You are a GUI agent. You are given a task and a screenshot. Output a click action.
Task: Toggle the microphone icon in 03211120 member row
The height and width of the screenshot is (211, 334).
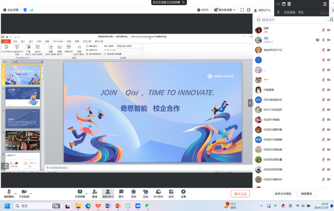coord(324,109)
